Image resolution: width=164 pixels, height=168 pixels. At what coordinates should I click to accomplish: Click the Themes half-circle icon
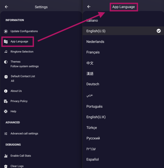point(6,62)
